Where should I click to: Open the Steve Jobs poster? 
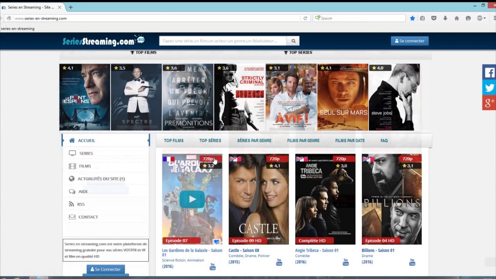(x=394, y=97)
